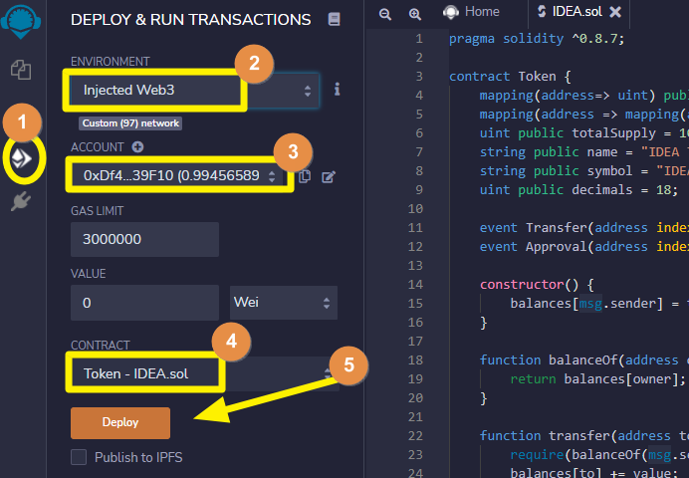
Task: Zoom out the code editor
Action: click(385, 14)
